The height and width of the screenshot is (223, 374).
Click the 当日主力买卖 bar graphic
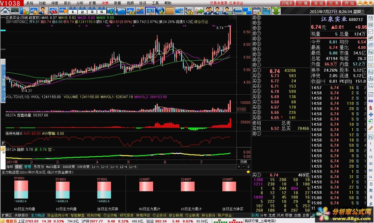104,190
